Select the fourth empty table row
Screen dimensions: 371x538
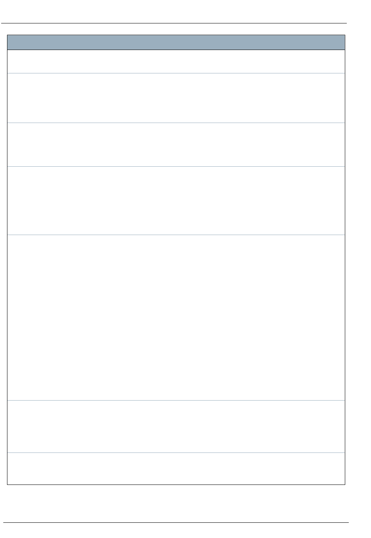[x=176, y=201]
